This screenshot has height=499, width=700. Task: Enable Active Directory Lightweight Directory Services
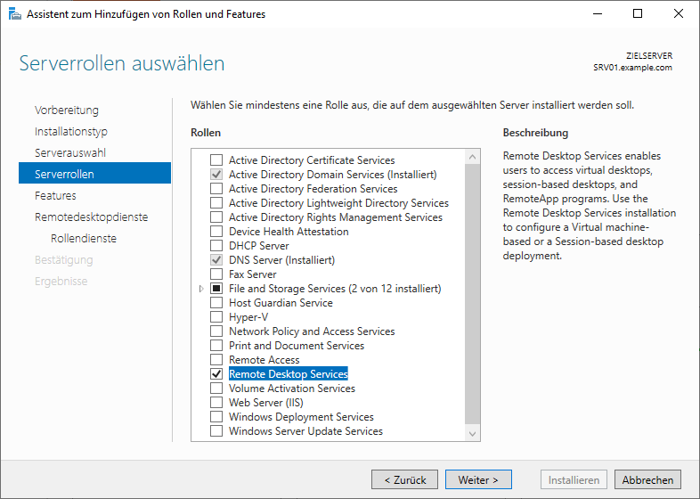tap(216, 203)
